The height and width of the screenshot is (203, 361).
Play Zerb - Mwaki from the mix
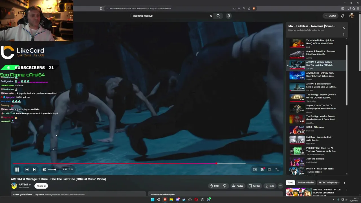pyautogui.click(x=316, y=43)
